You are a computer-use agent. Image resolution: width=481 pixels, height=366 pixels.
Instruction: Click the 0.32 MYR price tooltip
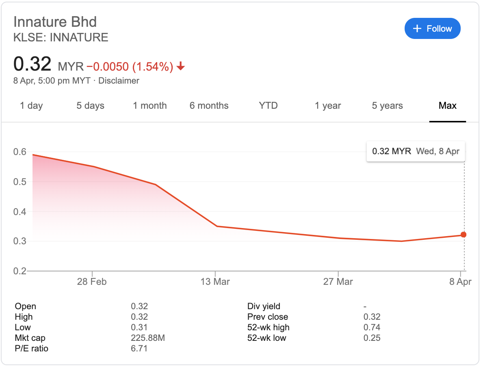pos(416,151)
